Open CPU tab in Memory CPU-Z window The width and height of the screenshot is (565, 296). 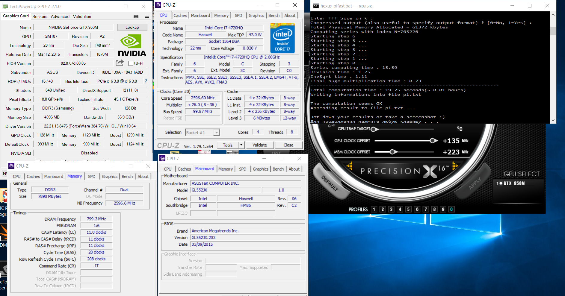click(17, 177)
